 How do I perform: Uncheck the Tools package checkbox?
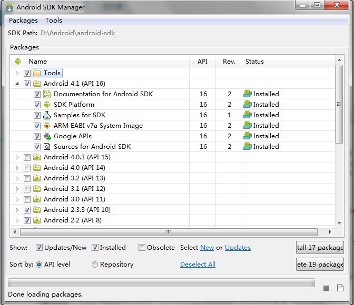point(27,73)
